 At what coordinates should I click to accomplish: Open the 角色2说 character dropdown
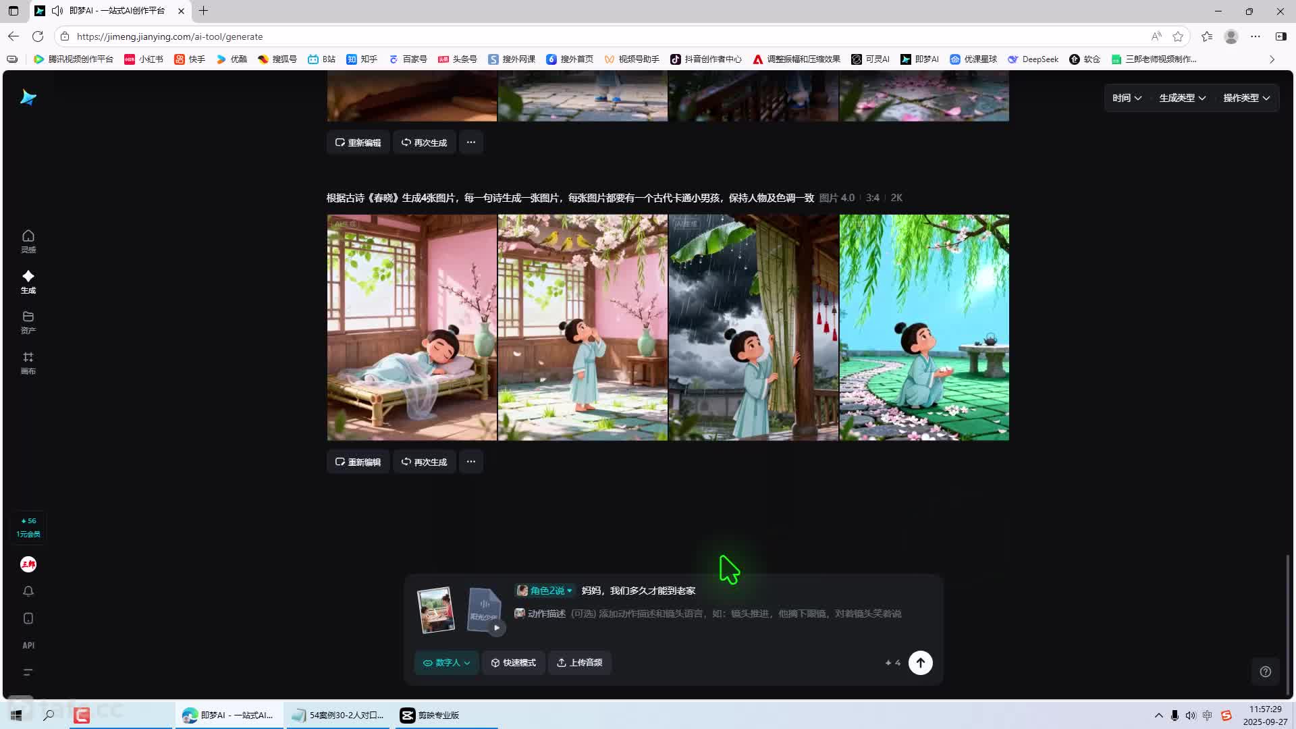click(544, 591)
